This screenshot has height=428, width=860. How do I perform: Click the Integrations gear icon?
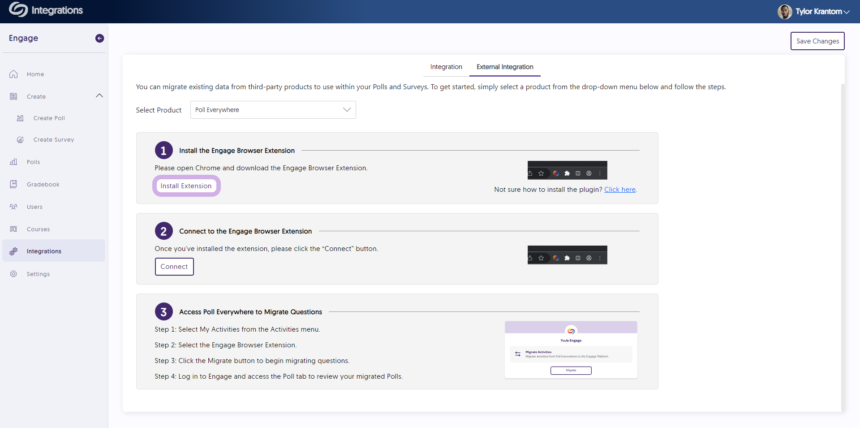point(13,251)
